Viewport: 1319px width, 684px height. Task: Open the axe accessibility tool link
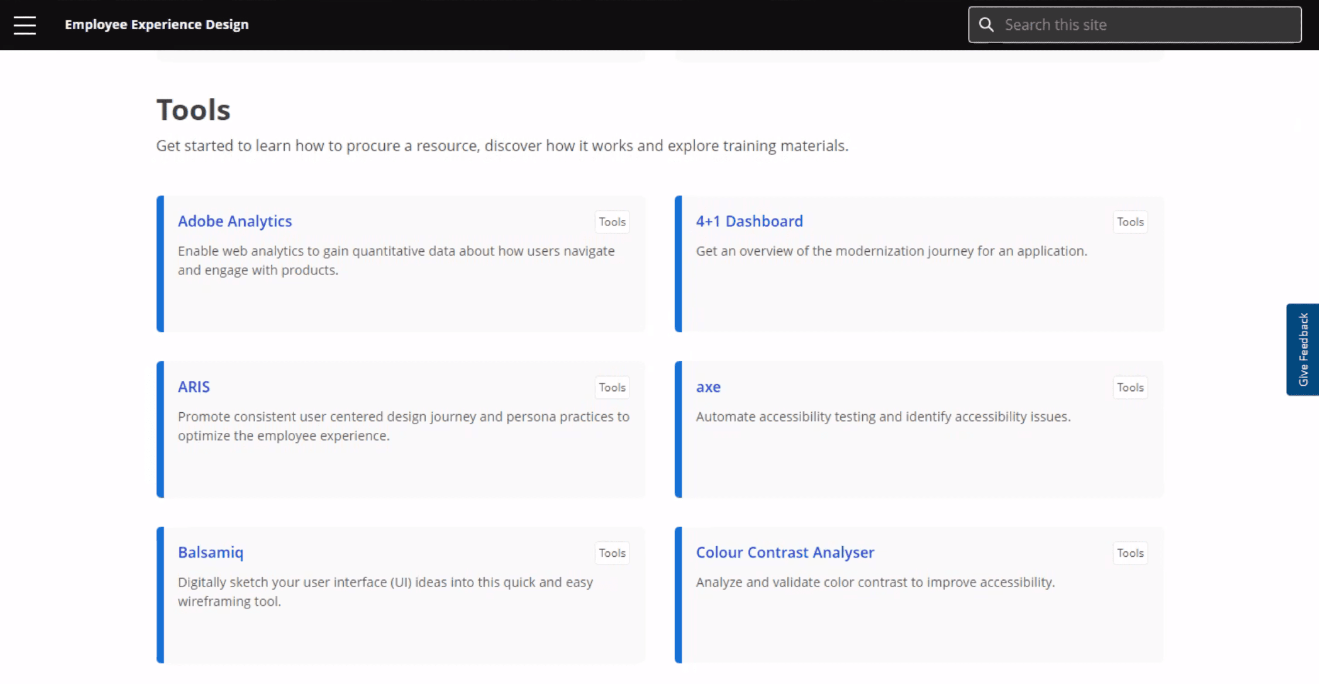pyautogui.click(x=708, y=386)
